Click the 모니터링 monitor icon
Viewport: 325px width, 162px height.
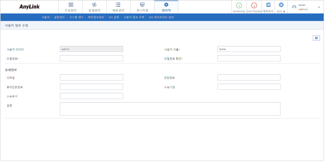coord(142,5)
